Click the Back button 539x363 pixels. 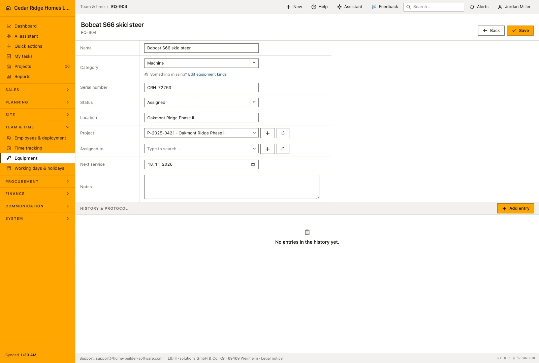pos(491,31)
